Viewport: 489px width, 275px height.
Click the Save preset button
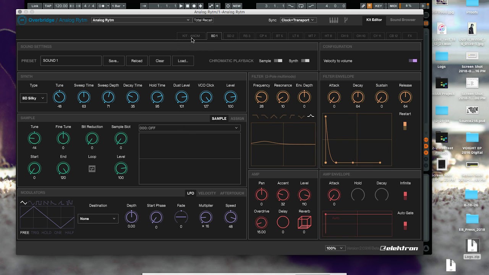[113, 61]
